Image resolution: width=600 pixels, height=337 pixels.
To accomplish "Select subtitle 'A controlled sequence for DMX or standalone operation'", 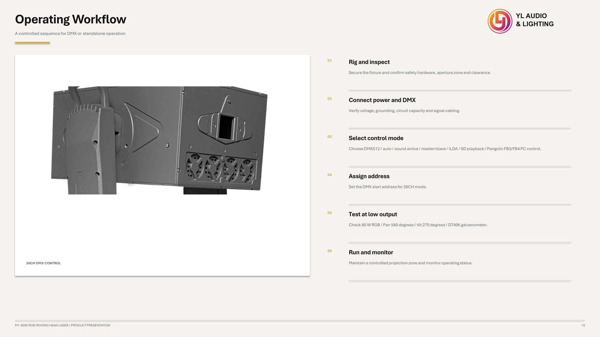I will (70, 34).
